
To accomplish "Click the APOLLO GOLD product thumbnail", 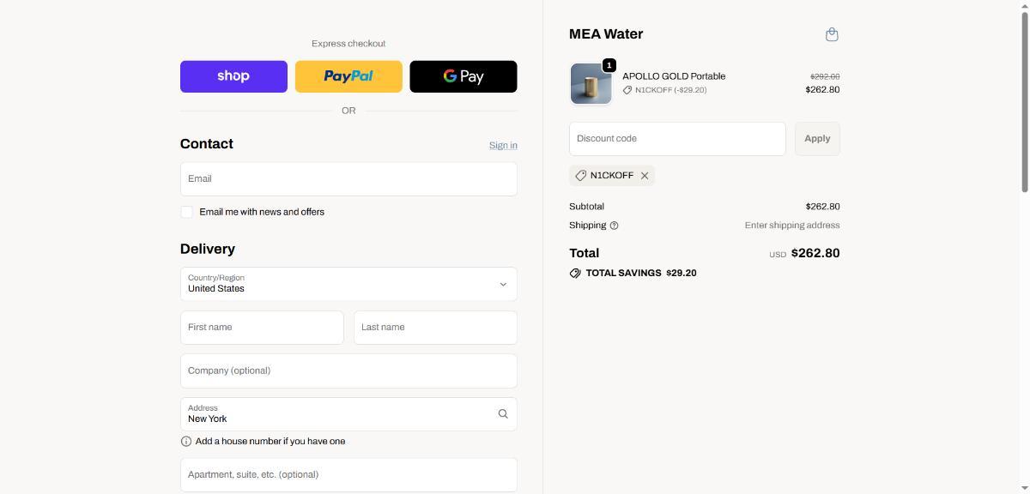I will [591, 84].
